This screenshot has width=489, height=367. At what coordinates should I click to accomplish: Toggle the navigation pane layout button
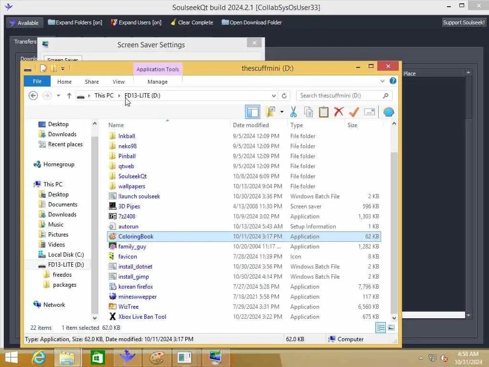(x=252, y=112)
